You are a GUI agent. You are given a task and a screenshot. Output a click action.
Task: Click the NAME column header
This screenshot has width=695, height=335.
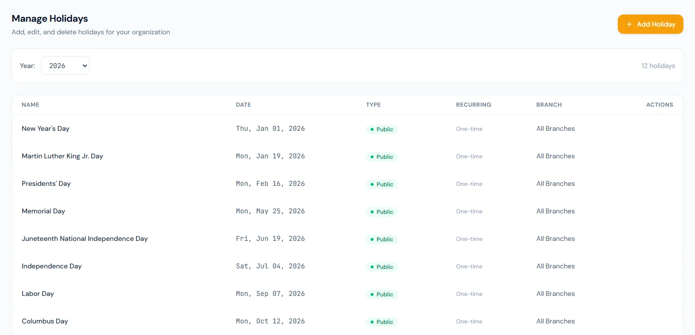pyautogui.click(x=30, y=105)
